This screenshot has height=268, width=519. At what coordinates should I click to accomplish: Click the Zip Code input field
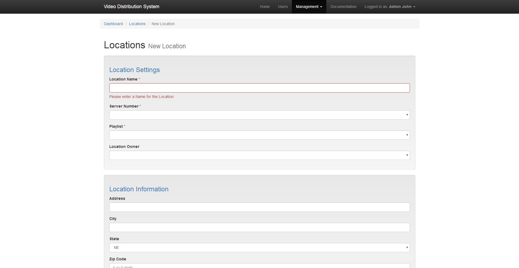click(x=259, y=266)
